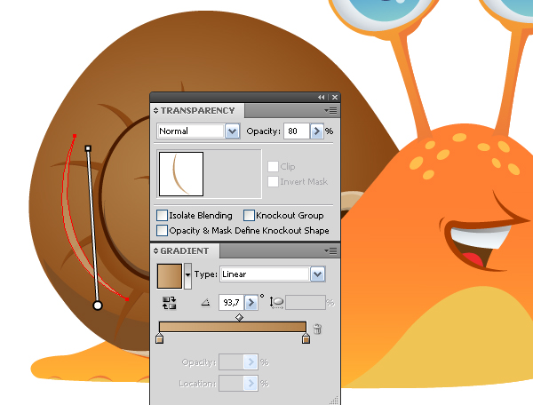Open the Normal blending mode dropdown
This screenshot has width=533, height=405.
pos(233,131)
